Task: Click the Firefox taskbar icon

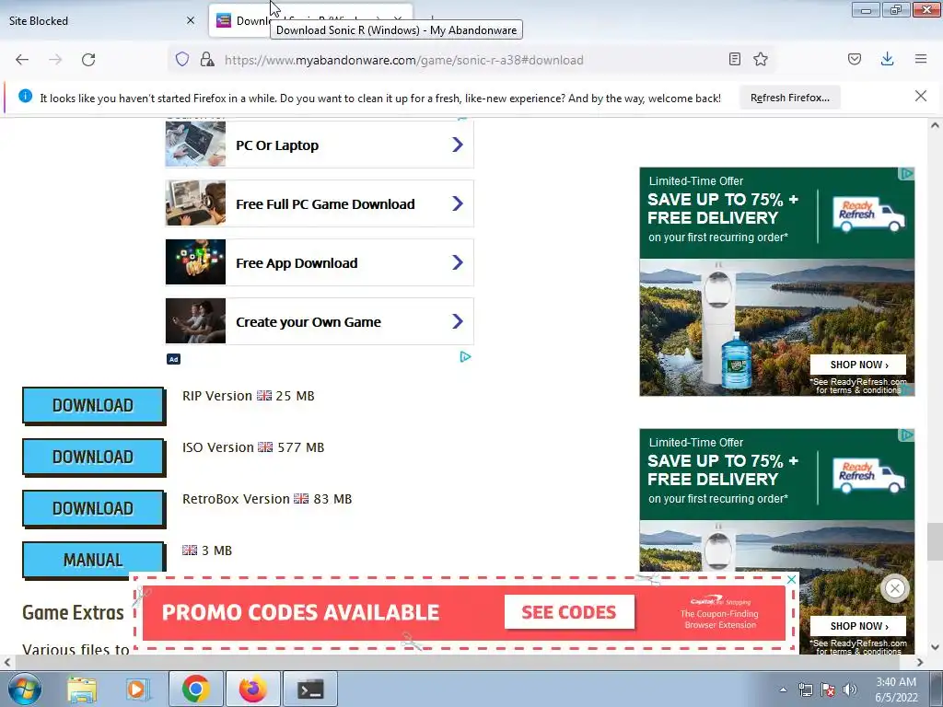Action: point(252,689)
